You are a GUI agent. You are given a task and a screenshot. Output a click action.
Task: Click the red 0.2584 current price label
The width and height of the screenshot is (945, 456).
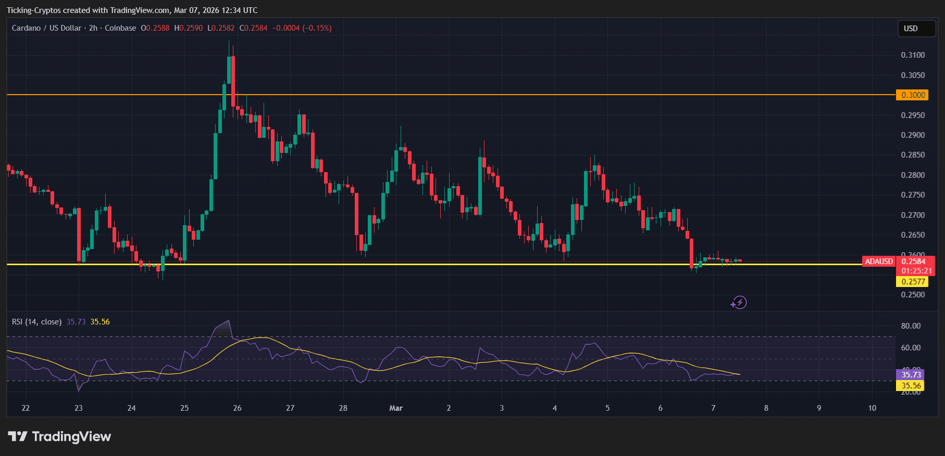coord(914,262)
